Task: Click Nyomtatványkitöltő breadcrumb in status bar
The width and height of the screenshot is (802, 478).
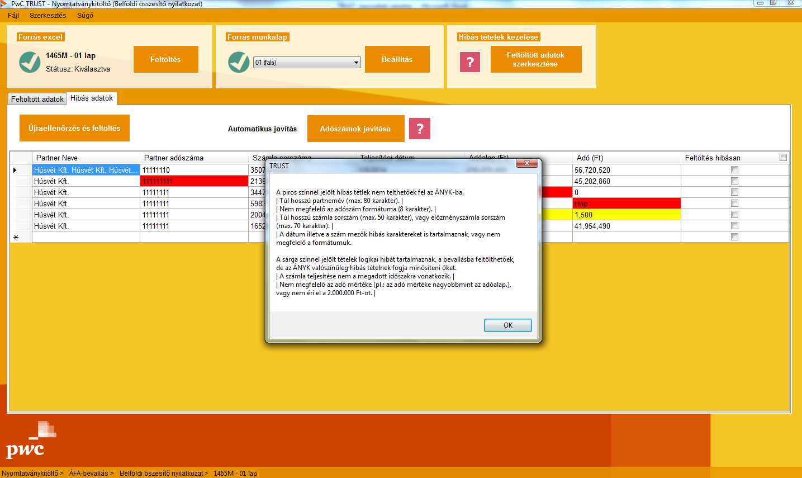Action: [32, 474]
